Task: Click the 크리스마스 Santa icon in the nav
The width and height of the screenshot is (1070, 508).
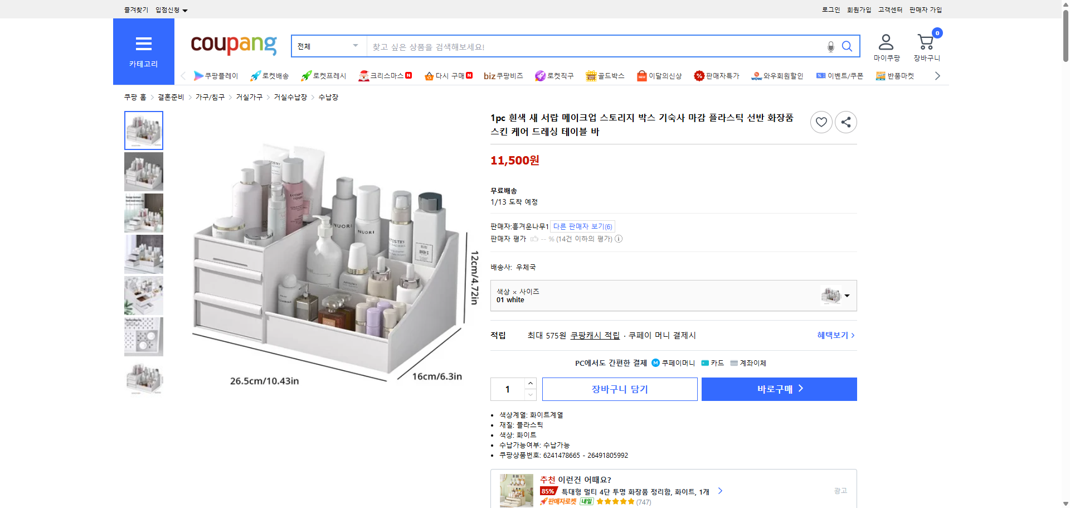Action: click(x=364, y=75)
